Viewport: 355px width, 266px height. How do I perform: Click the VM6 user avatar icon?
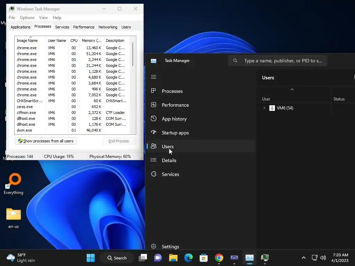point(272,108)
